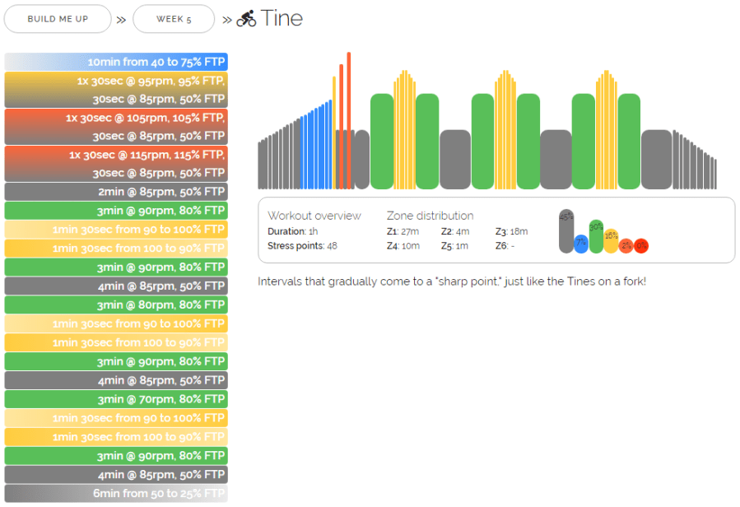740x507 pixels.
Task: Click the 3min @ 70rpm, 80% FTP row
Action: tap(116, 399)
